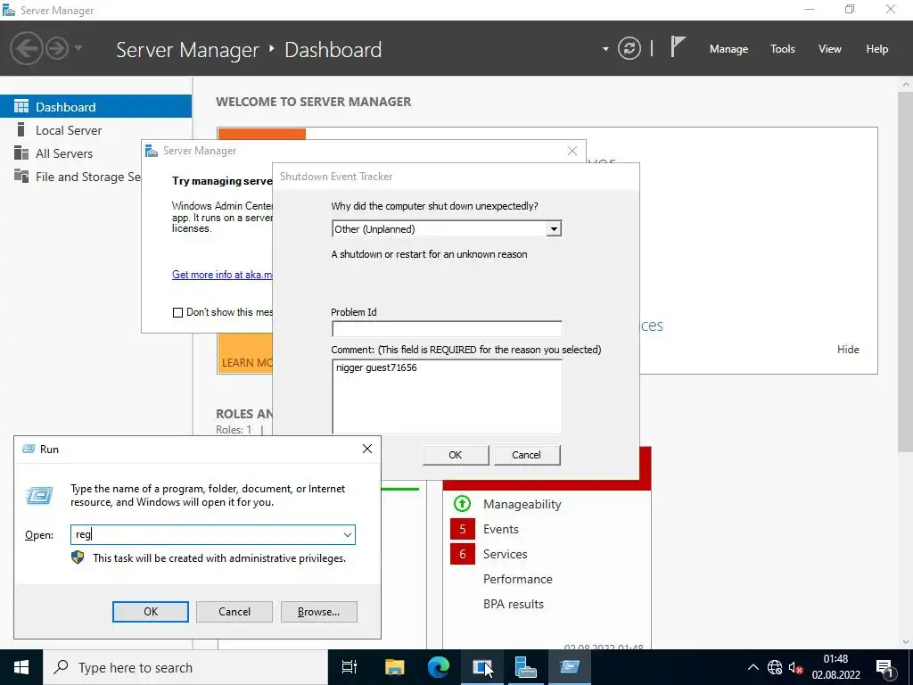Click the forward navigation arrow in header
This screenshot has height=685, width=913.
[x=57, y=48]
